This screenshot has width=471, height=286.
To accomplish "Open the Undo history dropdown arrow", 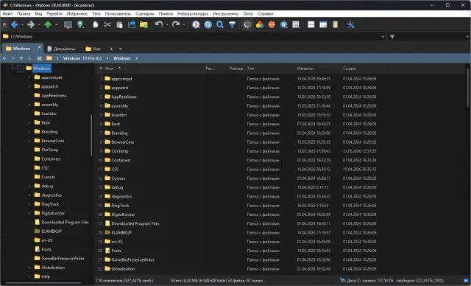I will (167, 24).
